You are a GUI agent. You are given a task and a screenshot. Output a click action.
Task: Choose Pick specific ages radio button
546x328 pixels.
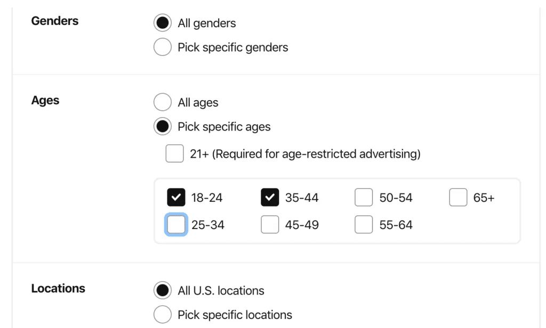pyautogui.click(x=162, y=126)
